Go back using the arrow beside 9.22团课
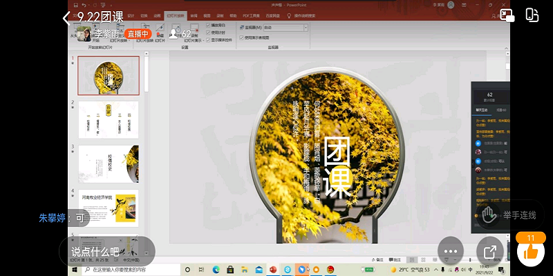 (67, 17)
